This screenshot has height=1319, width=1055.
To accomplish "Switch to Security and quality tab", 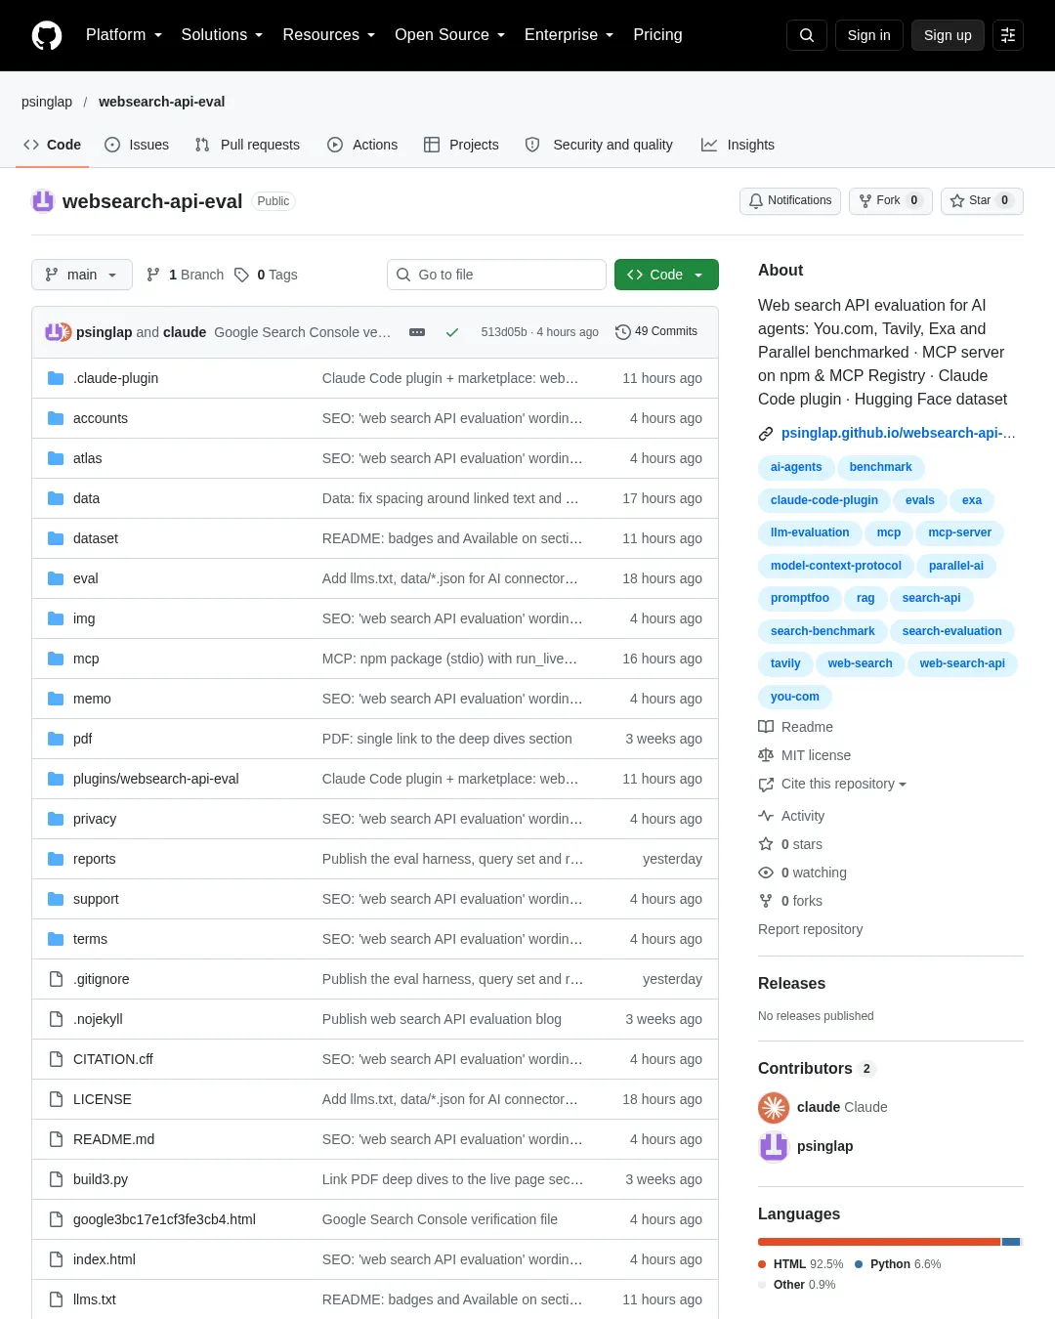I will [599, 145].
